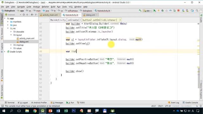This screenshot has height=114, width=203.
Task: Expand the drawable folder
Action: [x=11, y=32]
